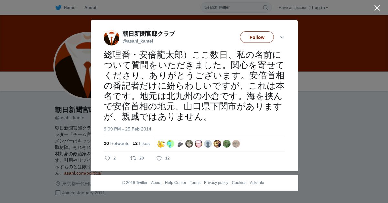Click inside the Search Twitter field
The image size is (388, 203).
(x=233, y=7)
